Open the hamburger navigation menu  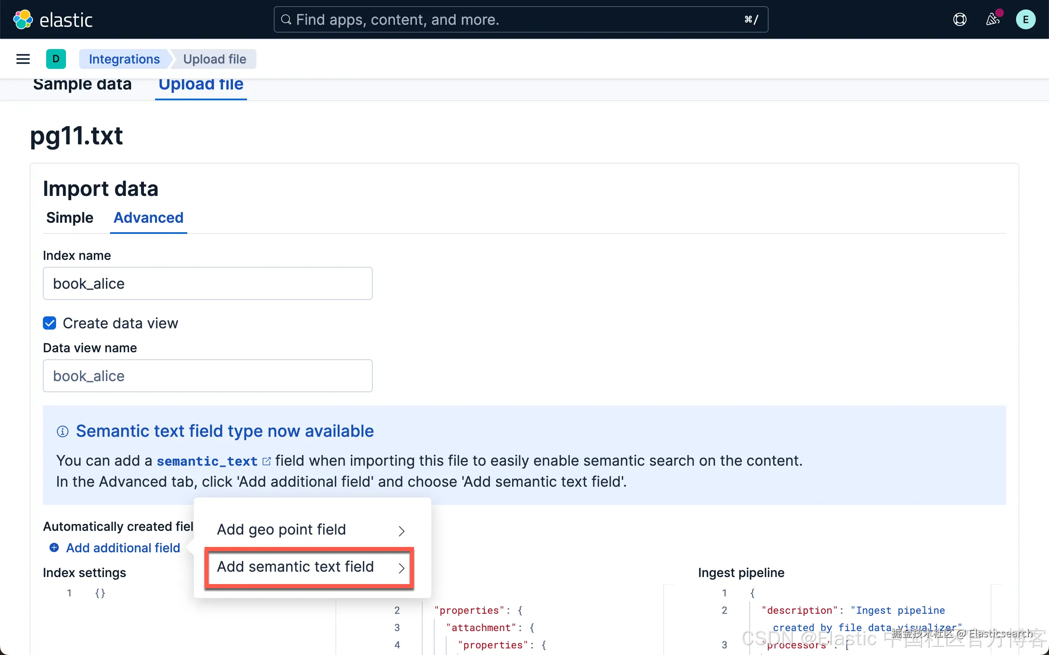23,59
